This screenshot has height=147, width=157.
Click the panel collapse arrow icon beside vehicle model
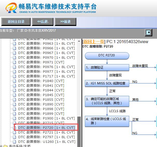pyautogui.click(x=148, y=32)
